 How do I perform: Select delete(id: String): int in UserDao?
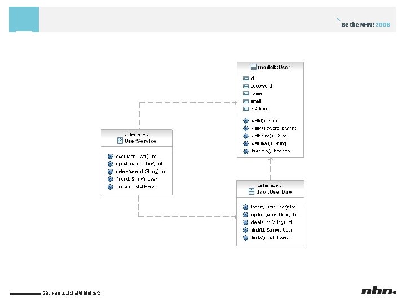(272, 223)
